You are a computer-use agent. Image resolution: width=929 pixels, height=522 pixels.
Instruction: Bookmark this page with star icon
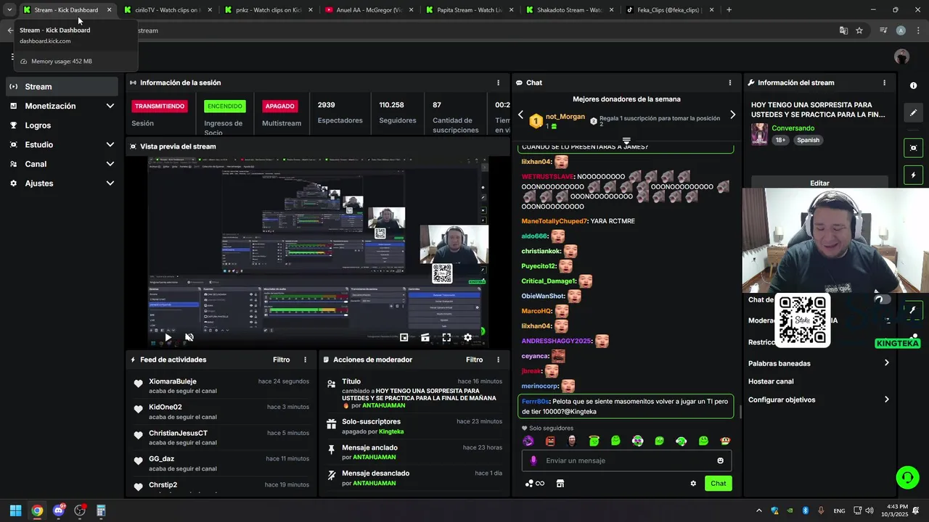click(859, 30)
